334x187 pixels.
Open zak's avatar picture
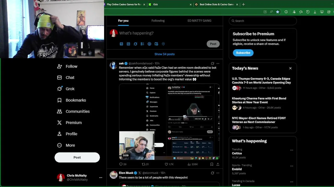click(x=114, y=65)
